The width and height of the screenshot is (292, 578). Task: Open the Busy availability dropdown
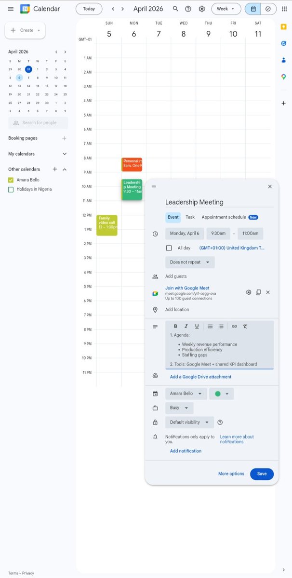tap(179, 407)
